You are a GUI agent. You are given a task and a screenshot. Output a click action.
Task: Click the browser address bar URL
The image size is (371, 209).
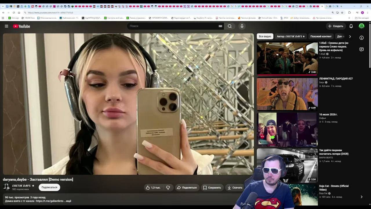pos(50,12)
